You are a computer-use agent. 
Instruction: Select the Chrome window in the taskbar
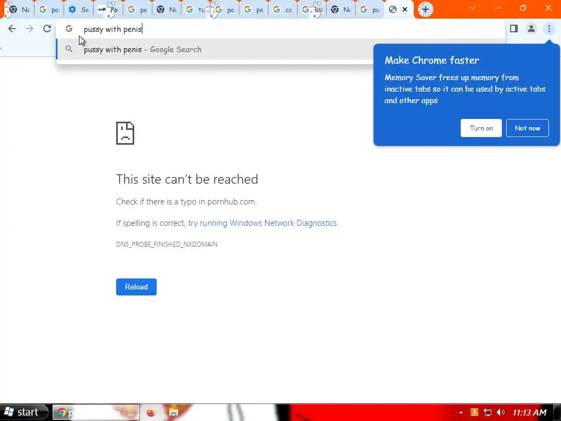click(96, 413)
